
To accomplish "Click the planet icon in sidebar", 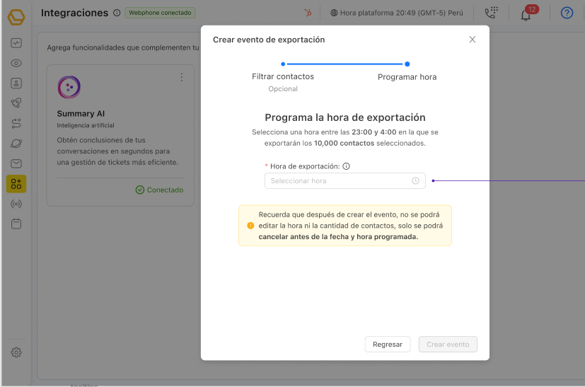I will 16,144.
